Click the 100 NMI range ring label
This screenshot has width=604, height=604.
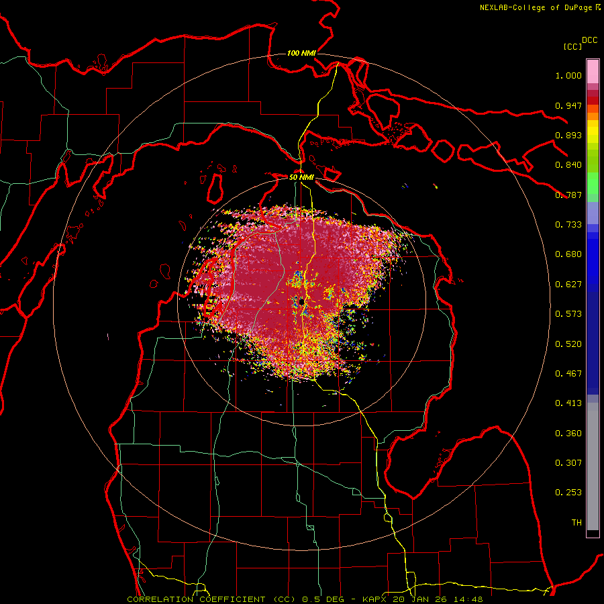coord(301,53)
